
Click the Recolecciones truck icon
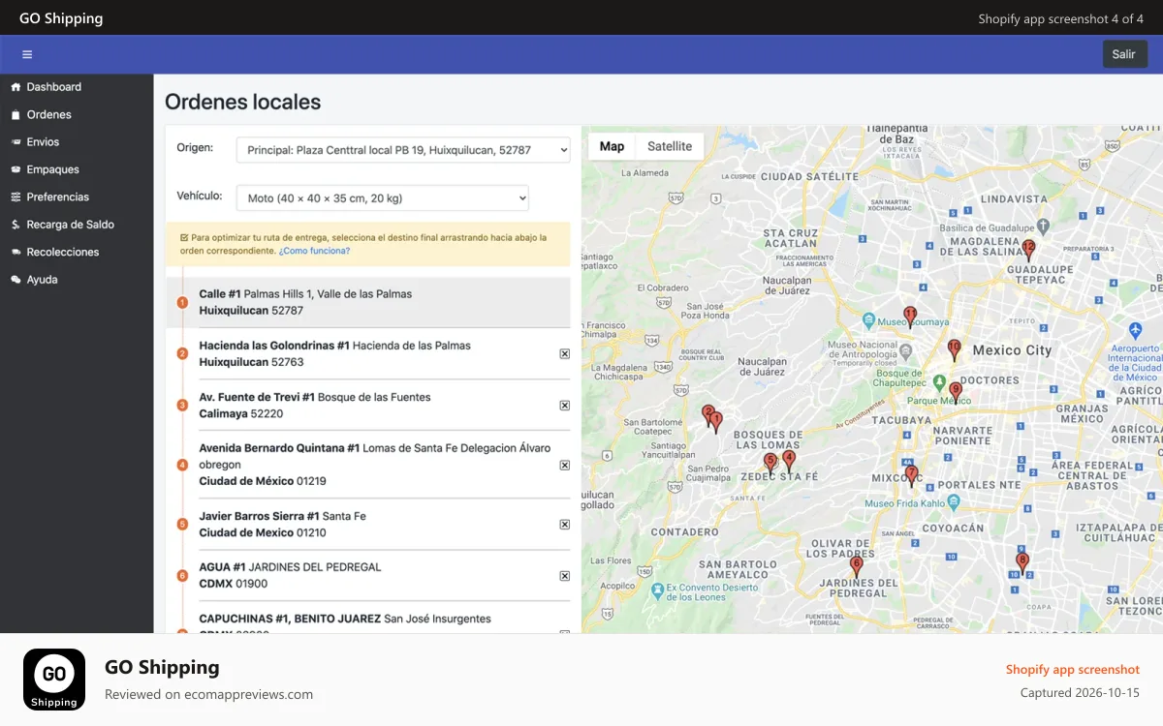pyautogui.click(x=16, y=252)
